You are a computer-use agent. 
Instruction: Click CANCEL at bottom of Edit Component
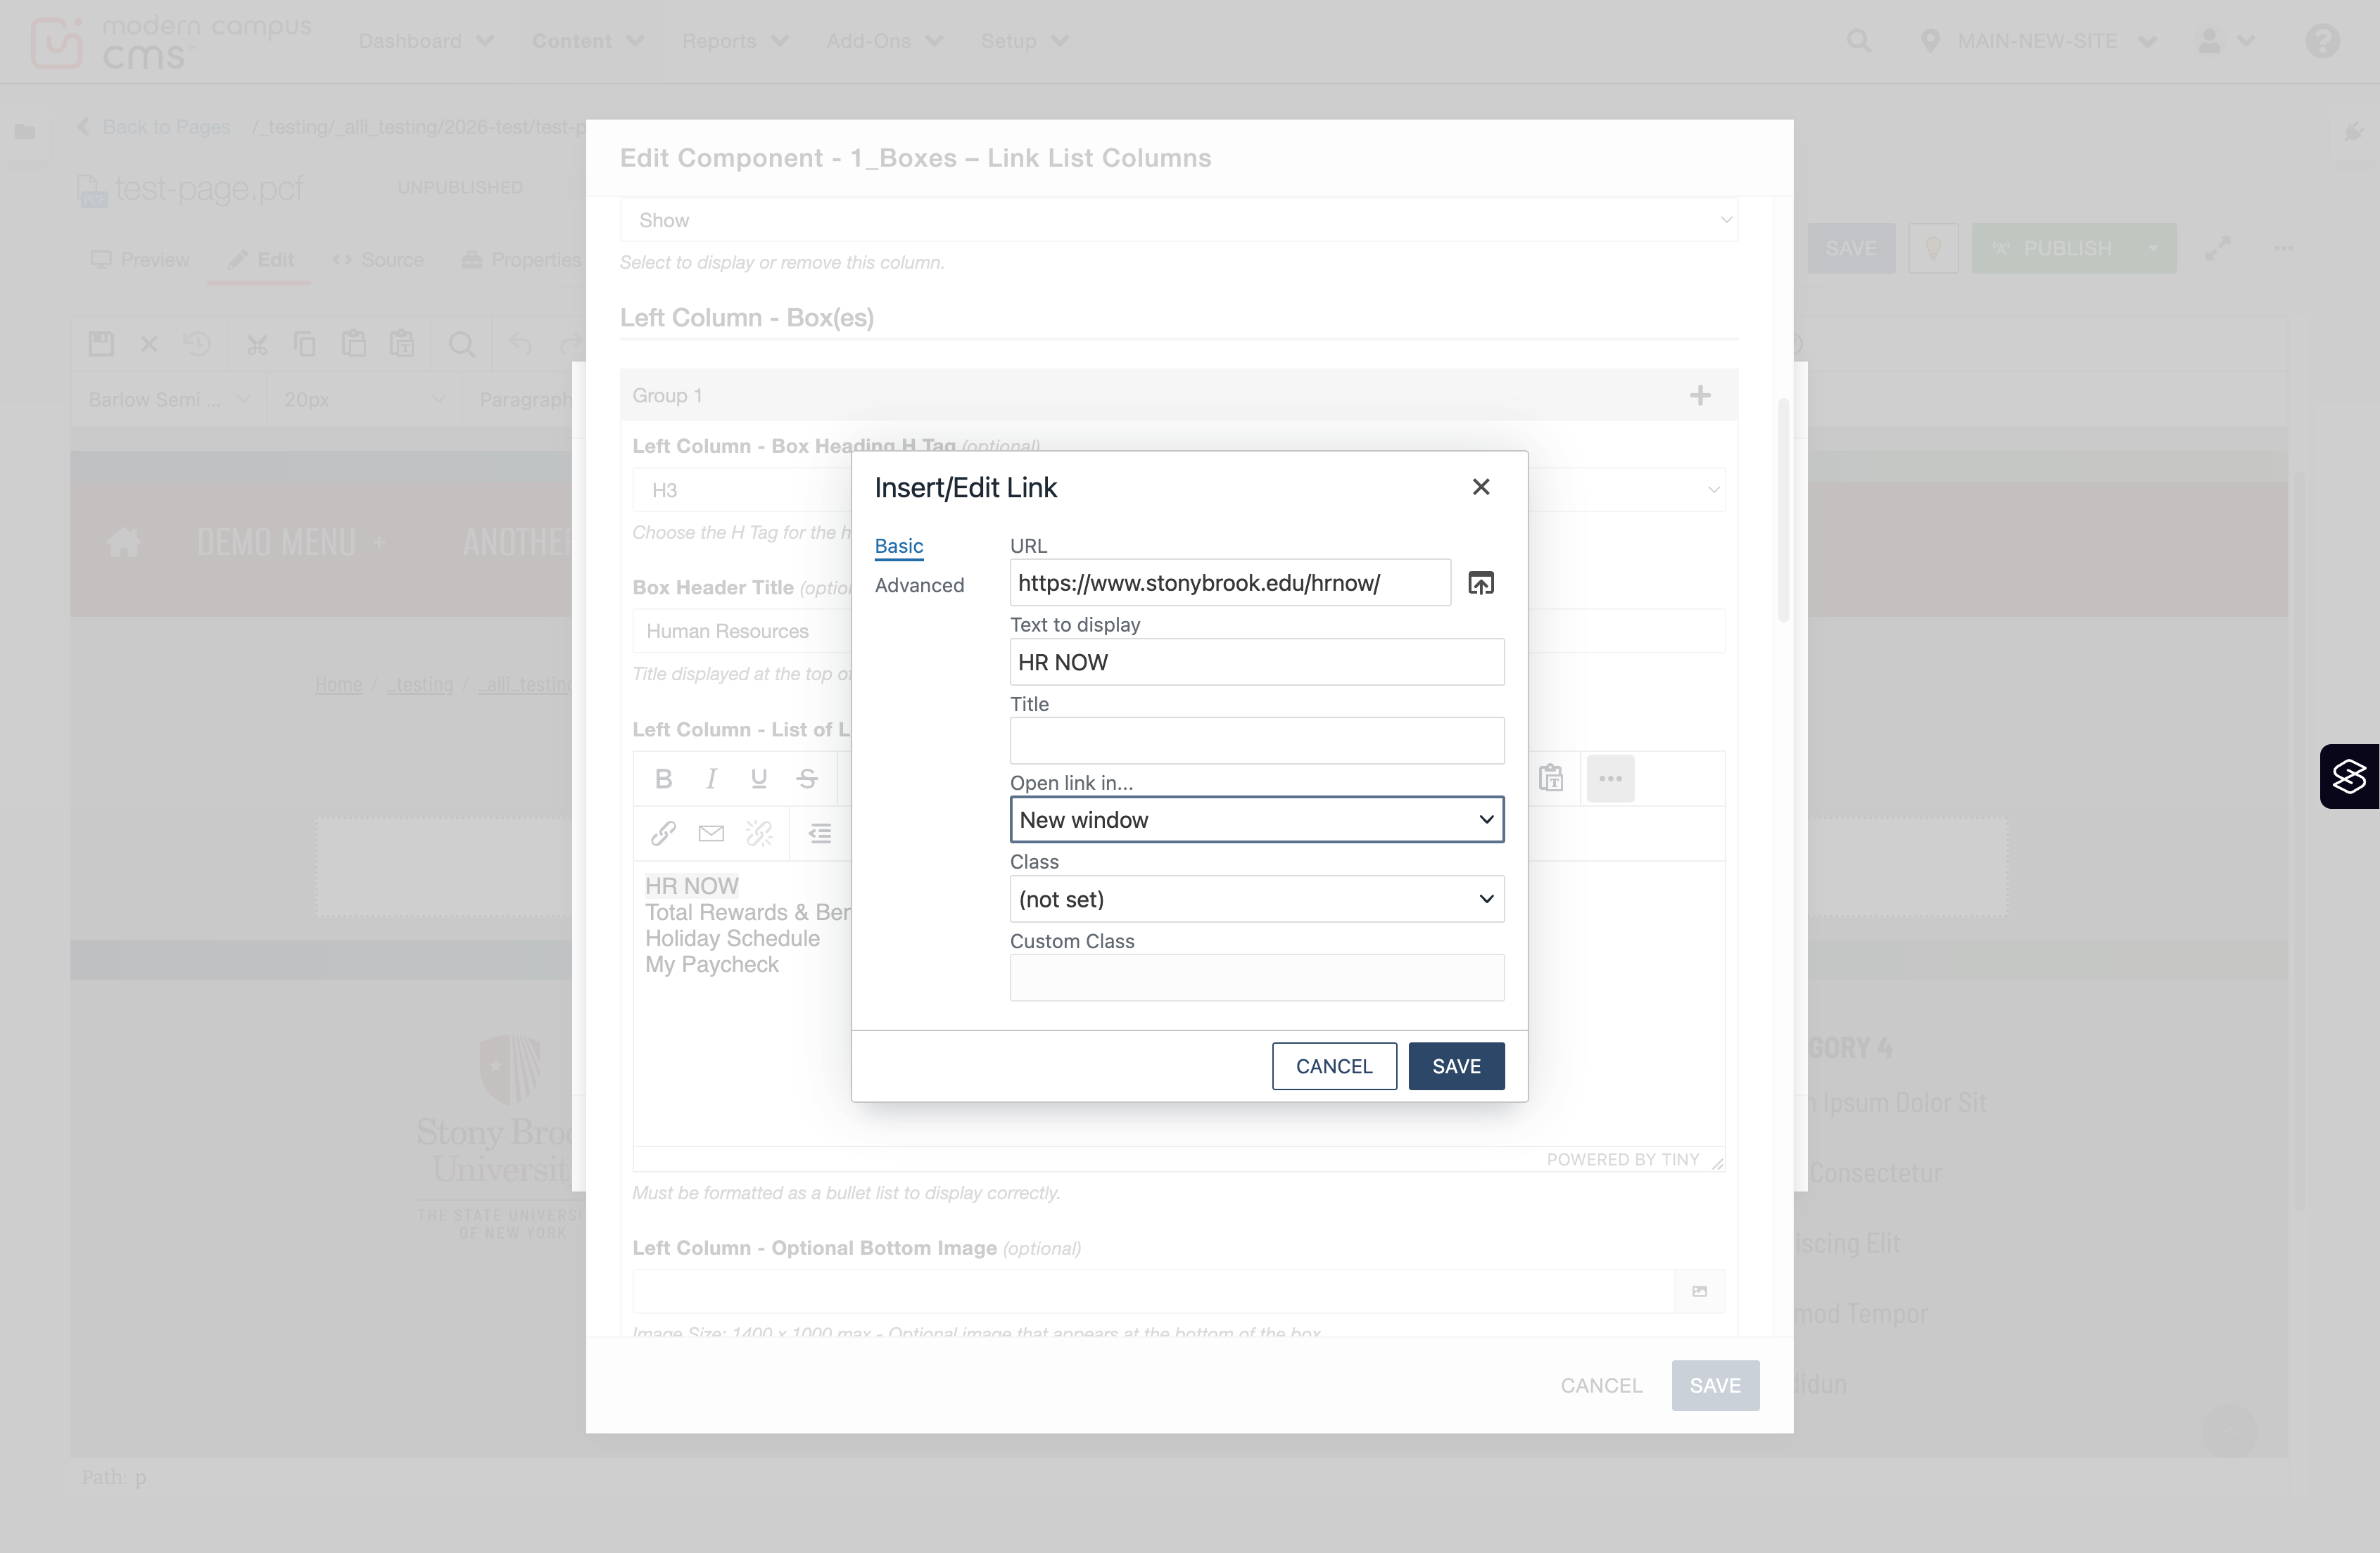(1601, 1385)
